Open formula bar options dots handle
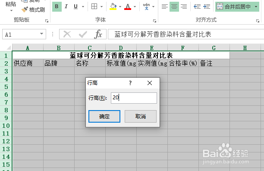The image size is (264, 171). pos(53,34)
